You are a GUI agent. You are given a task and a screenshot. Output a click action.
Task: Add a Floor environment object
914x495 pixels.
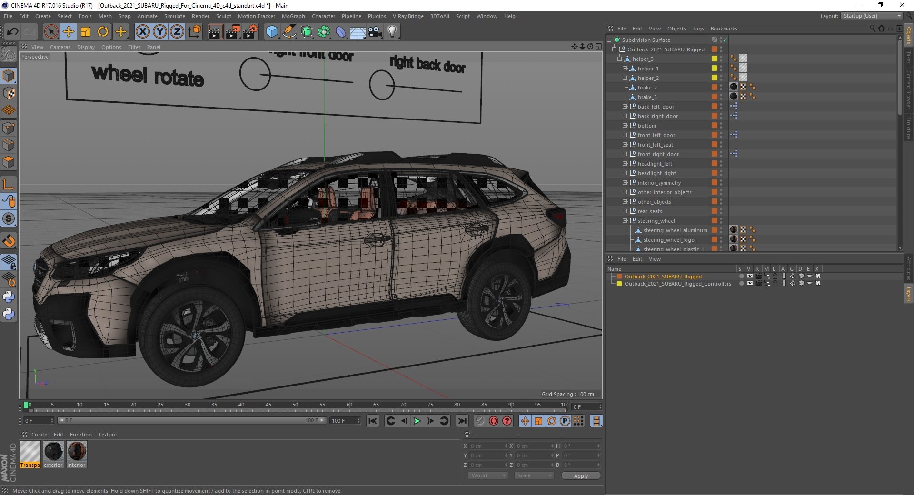pyautogui.click(x=358, y=32)
